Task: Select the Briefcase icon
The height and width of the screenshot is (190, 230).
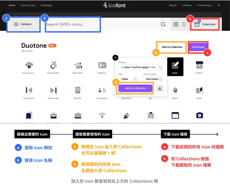Action: pyautogui.click(x=78, y=116)
